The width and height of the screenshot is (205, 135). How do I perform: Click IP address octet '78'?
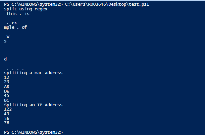point(7,123)
